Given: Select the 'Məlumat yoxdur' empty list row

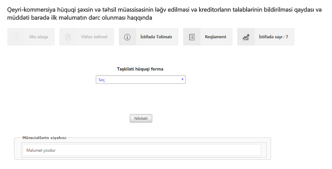Looking at the screenshot, I should (142, 150).
